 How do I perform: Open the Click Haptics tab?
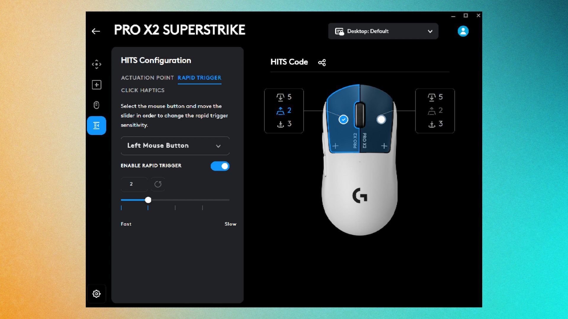pos(143,90)
